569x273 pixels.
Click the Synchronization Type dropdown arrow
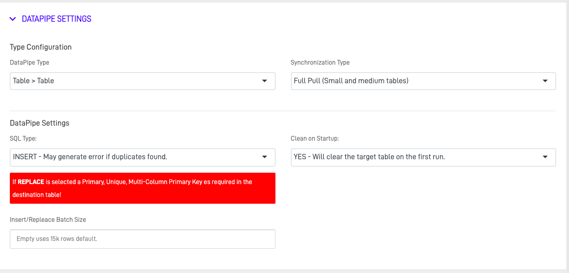click(x=545, y=81)
